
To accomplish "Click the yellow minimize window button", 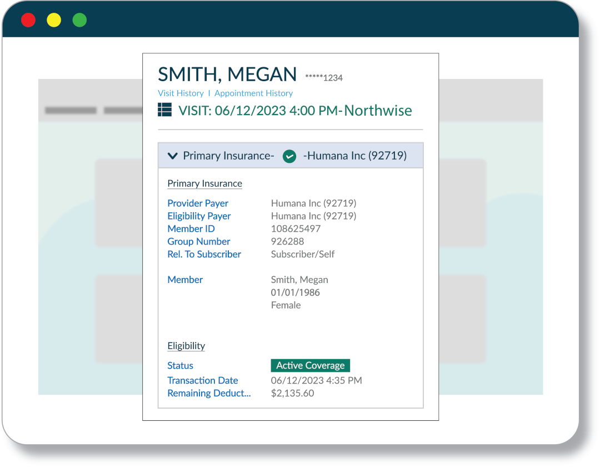I will 54,21.
